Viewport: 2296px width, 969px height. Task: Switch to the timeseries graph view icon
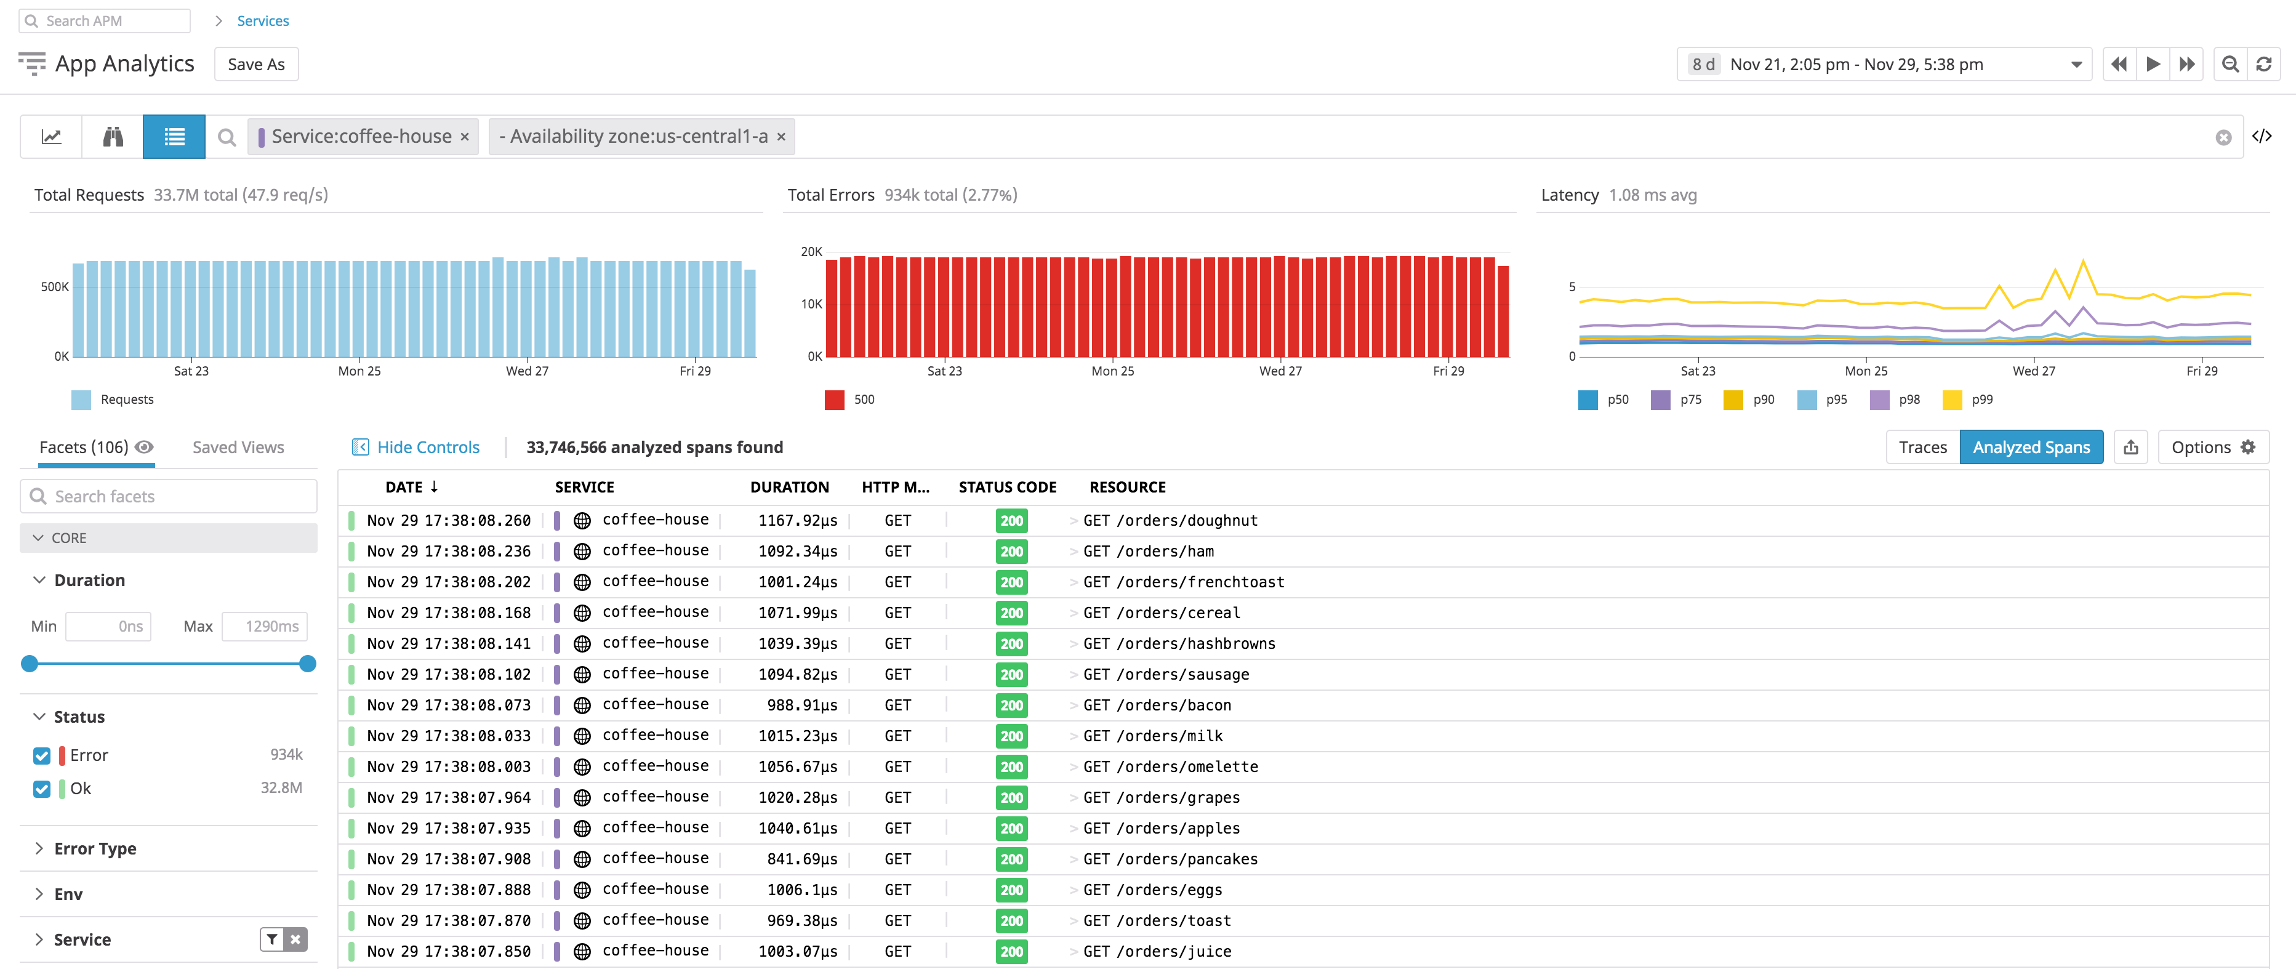point(52,137)
